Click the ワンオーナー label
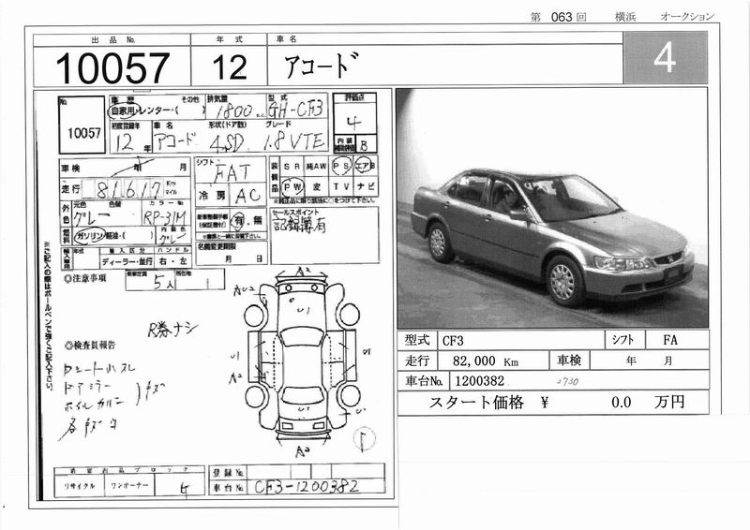The height and width of the screenshot is (530, 750). [x=129, y=486]
